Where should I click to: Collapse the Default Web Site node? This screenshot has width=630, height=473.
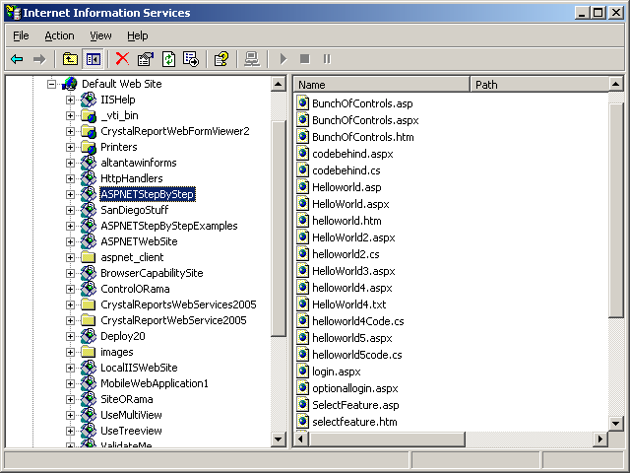(x=52, y=84)
